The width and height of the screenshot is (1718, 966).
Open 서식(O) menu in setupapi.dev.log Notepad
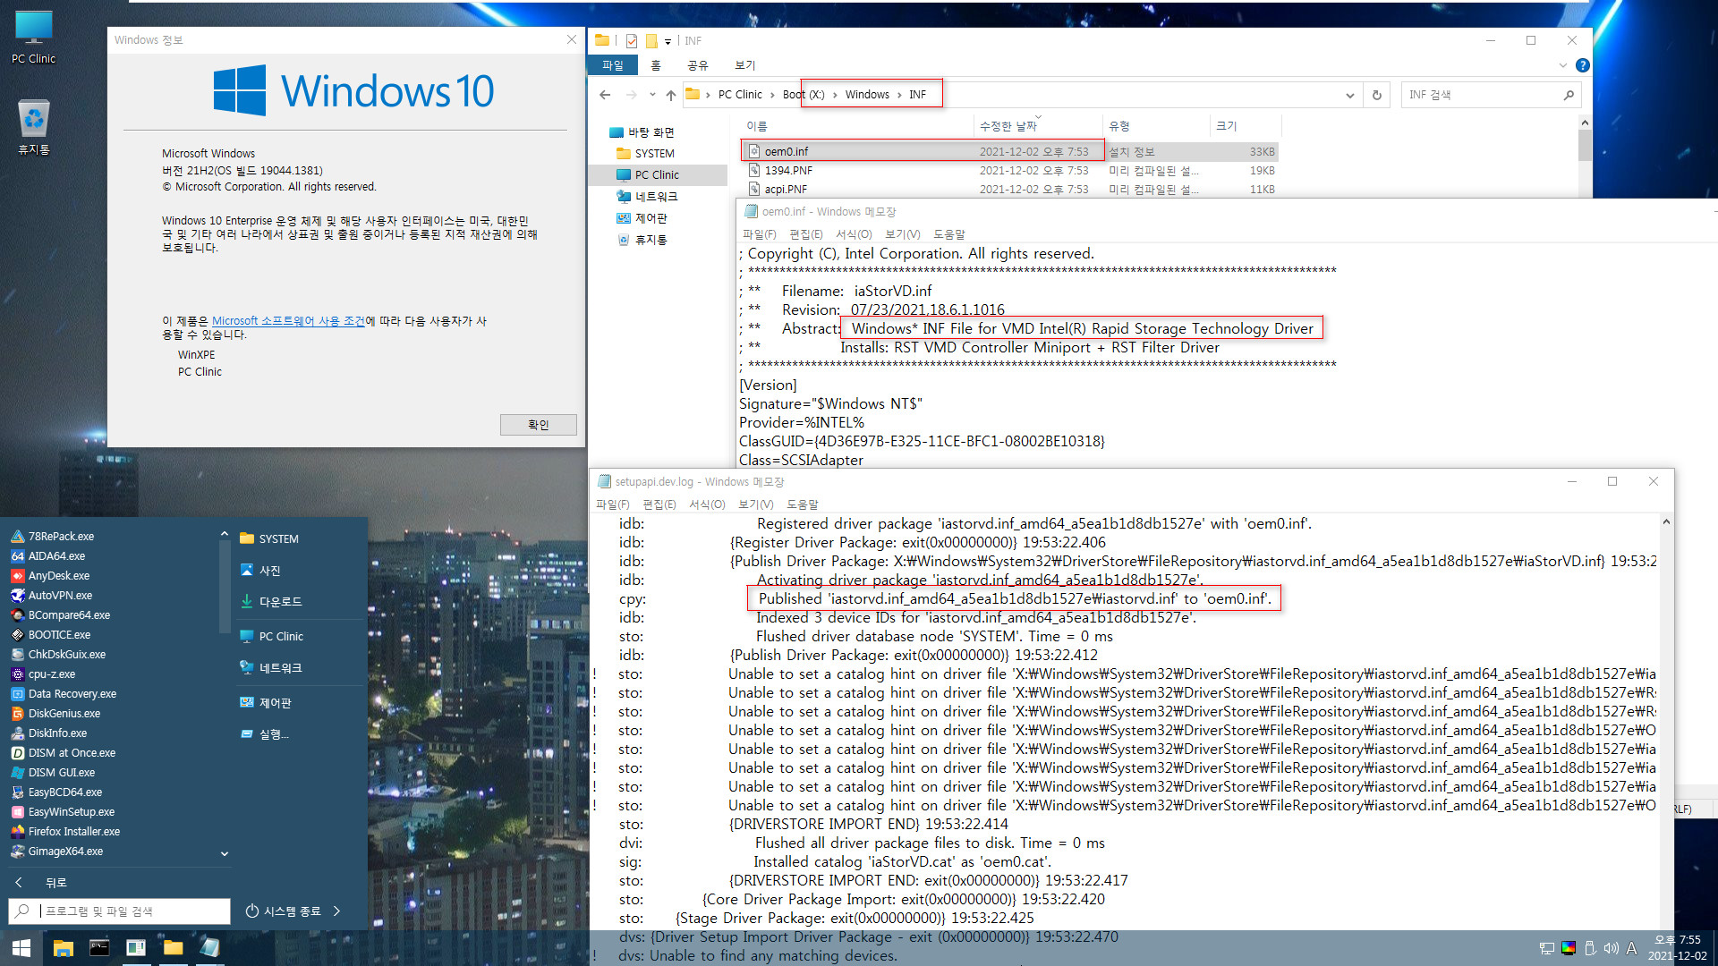click(x=707, y=504)
